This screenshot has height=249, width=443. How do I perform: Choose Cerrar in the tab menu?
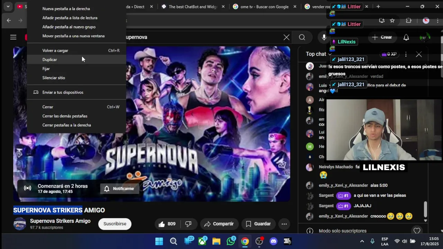[76, 107]
